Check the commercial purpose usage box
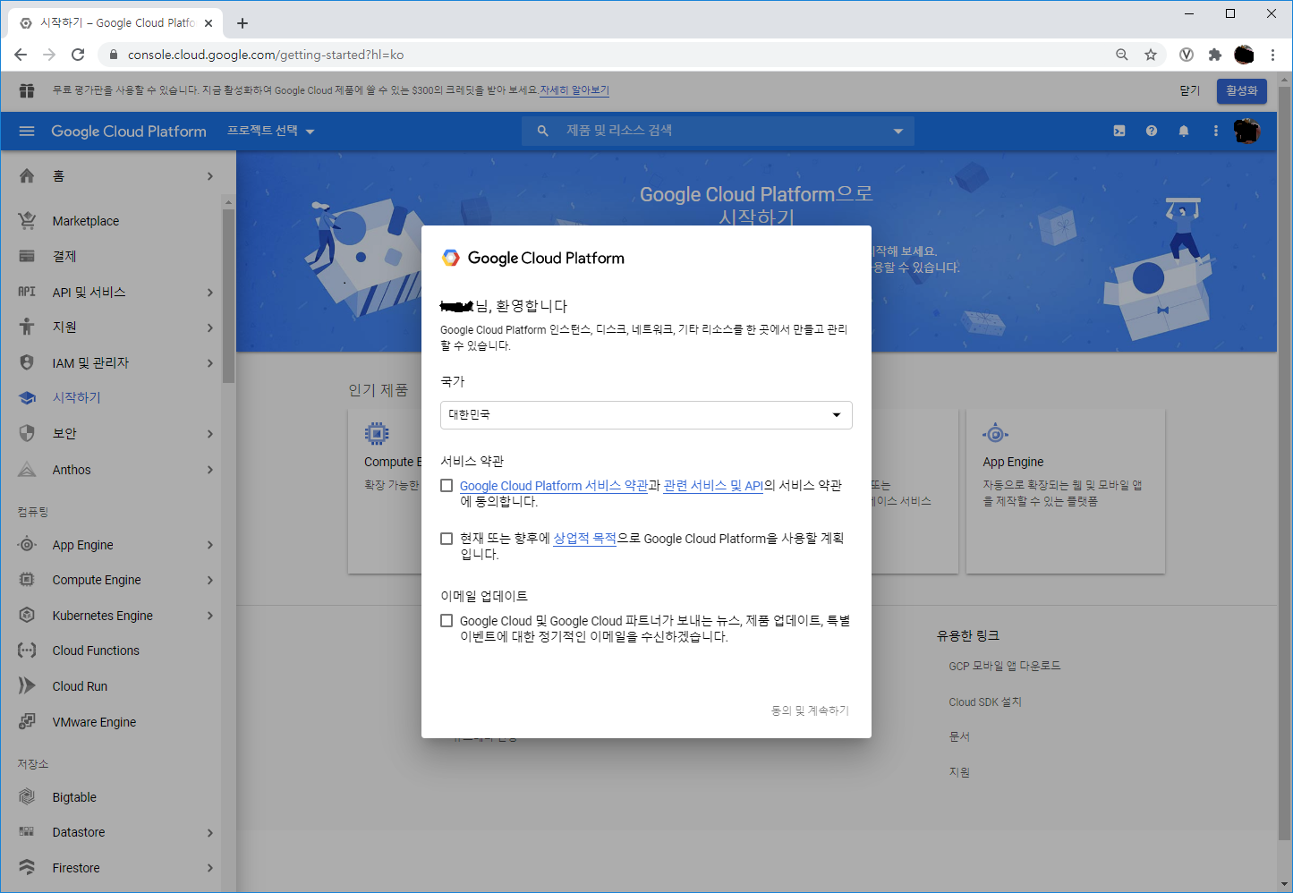The width and height of the screenshot is (1293, 893). (447, 538)
